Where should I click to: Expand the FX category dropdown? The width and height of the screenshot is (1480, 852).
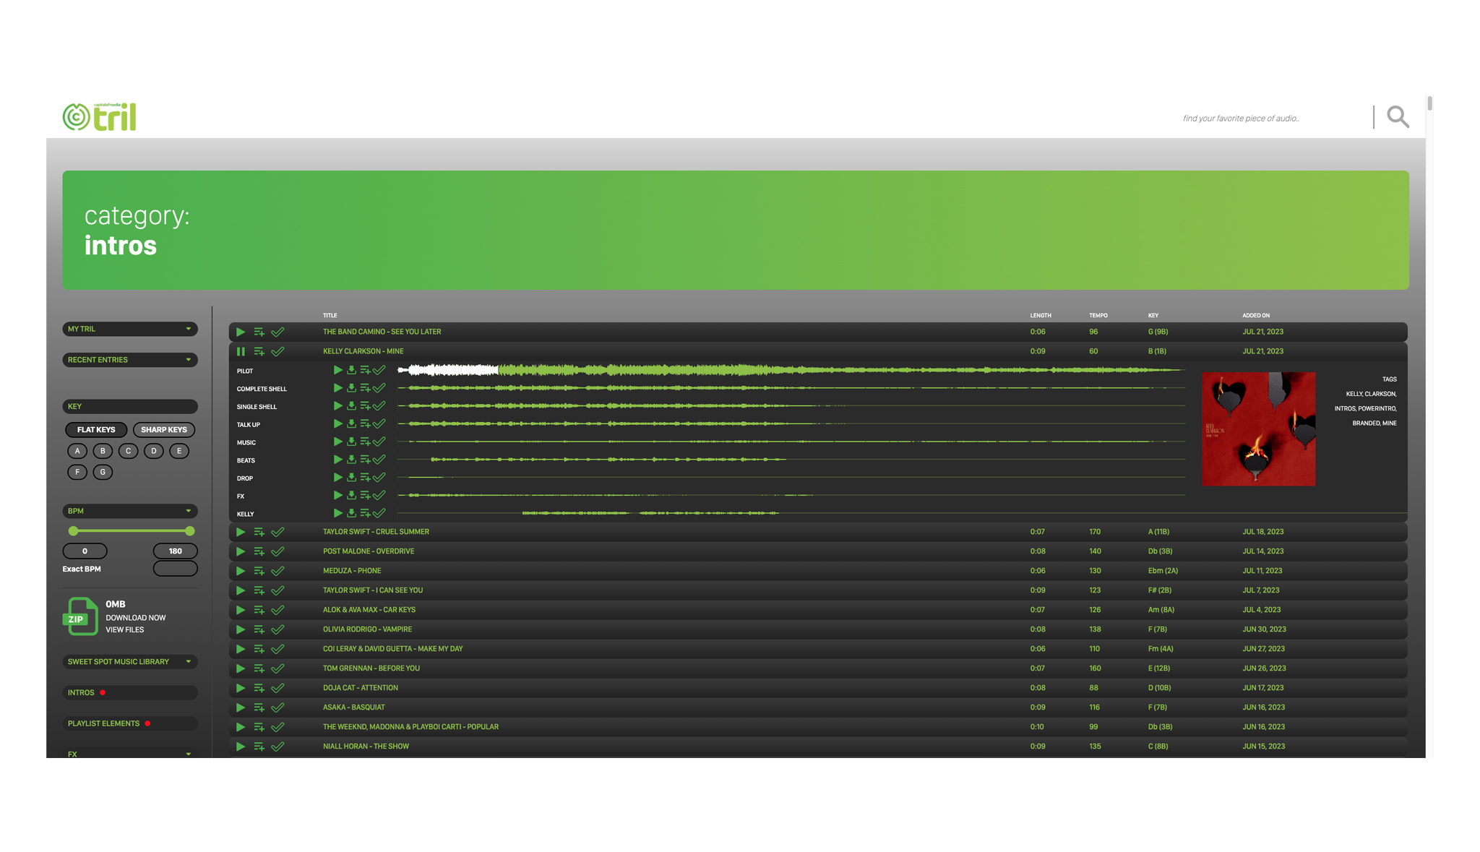click(130, 753)
